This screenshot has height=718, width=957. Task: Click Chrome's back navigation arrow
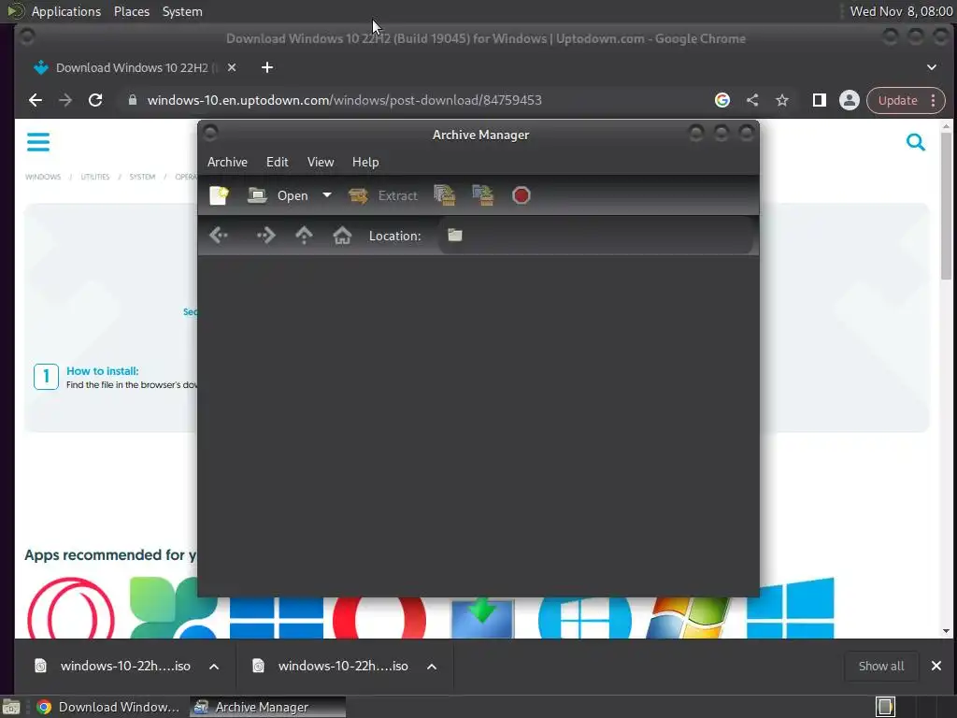tap(36, 100)
